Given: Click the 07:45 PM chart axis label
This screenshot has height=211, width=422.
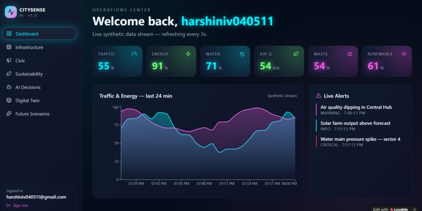Looking at the screenshot, I should (181, 184).
